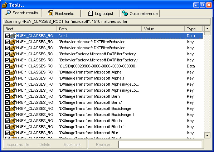Click the Replace button
The width and height of the screenshot is (214, 152).
tap(103, 145)
